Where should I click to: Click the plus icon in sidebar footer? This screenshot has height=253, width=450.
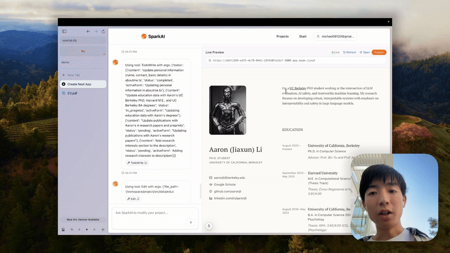coord(102,229)
